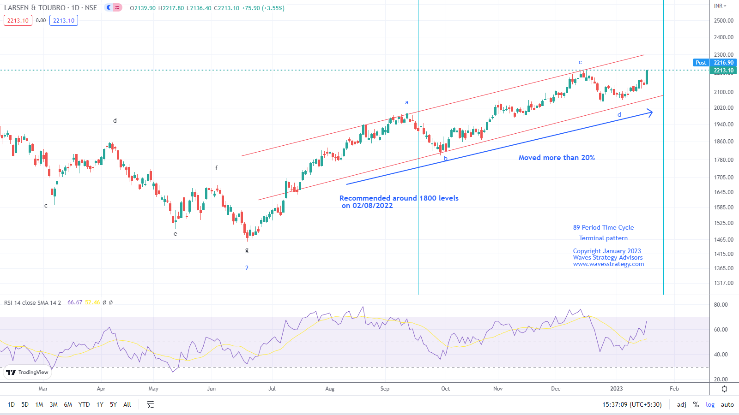The image size is (739, 415).
Task: Click the red 2213.10 sell price box
Action: pyautogui.click(x=18, y=20)
